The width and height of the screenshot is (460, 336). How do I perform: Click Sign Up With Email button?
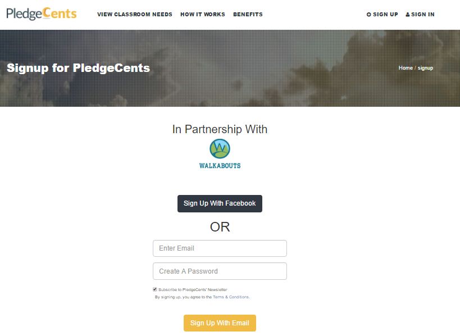pos(220,323)
